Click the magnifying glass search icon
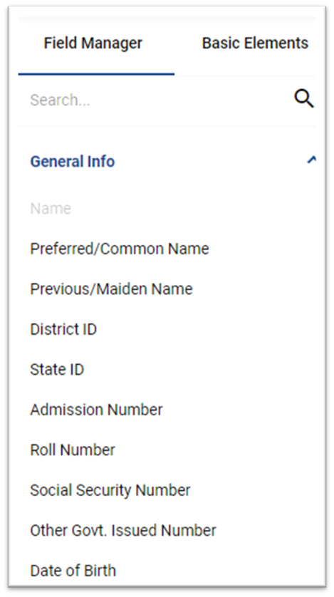 (303, 100)
